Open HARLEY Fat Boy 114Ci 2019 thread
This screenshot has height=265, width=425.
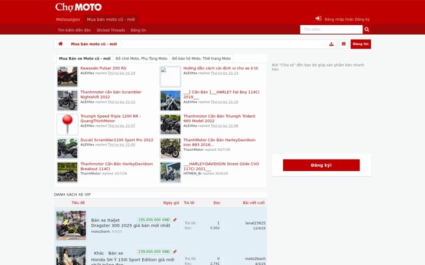[x=221, y=94]
